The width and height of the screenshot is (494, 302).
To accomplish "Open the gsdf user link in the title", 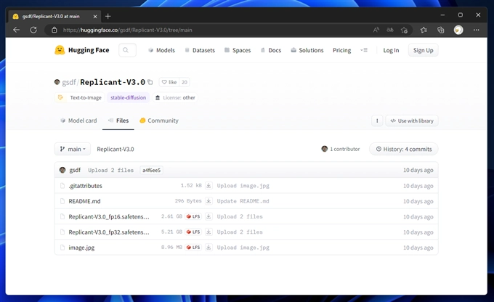I will tap(69, 82).
